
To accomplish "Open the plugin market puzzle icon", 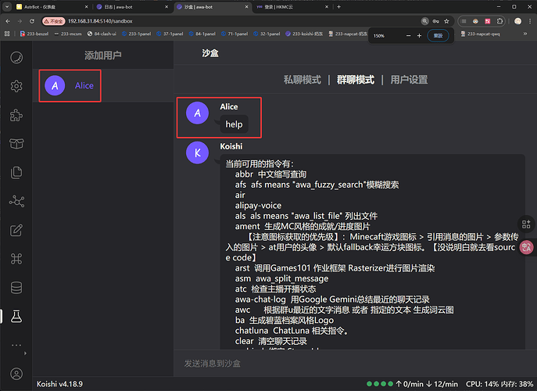I will [x=16, y=115].
